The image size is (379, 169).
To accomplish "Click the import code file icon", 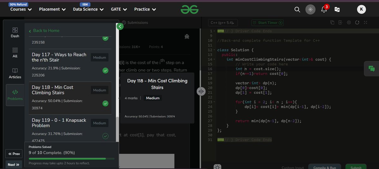I will [340, 22].
